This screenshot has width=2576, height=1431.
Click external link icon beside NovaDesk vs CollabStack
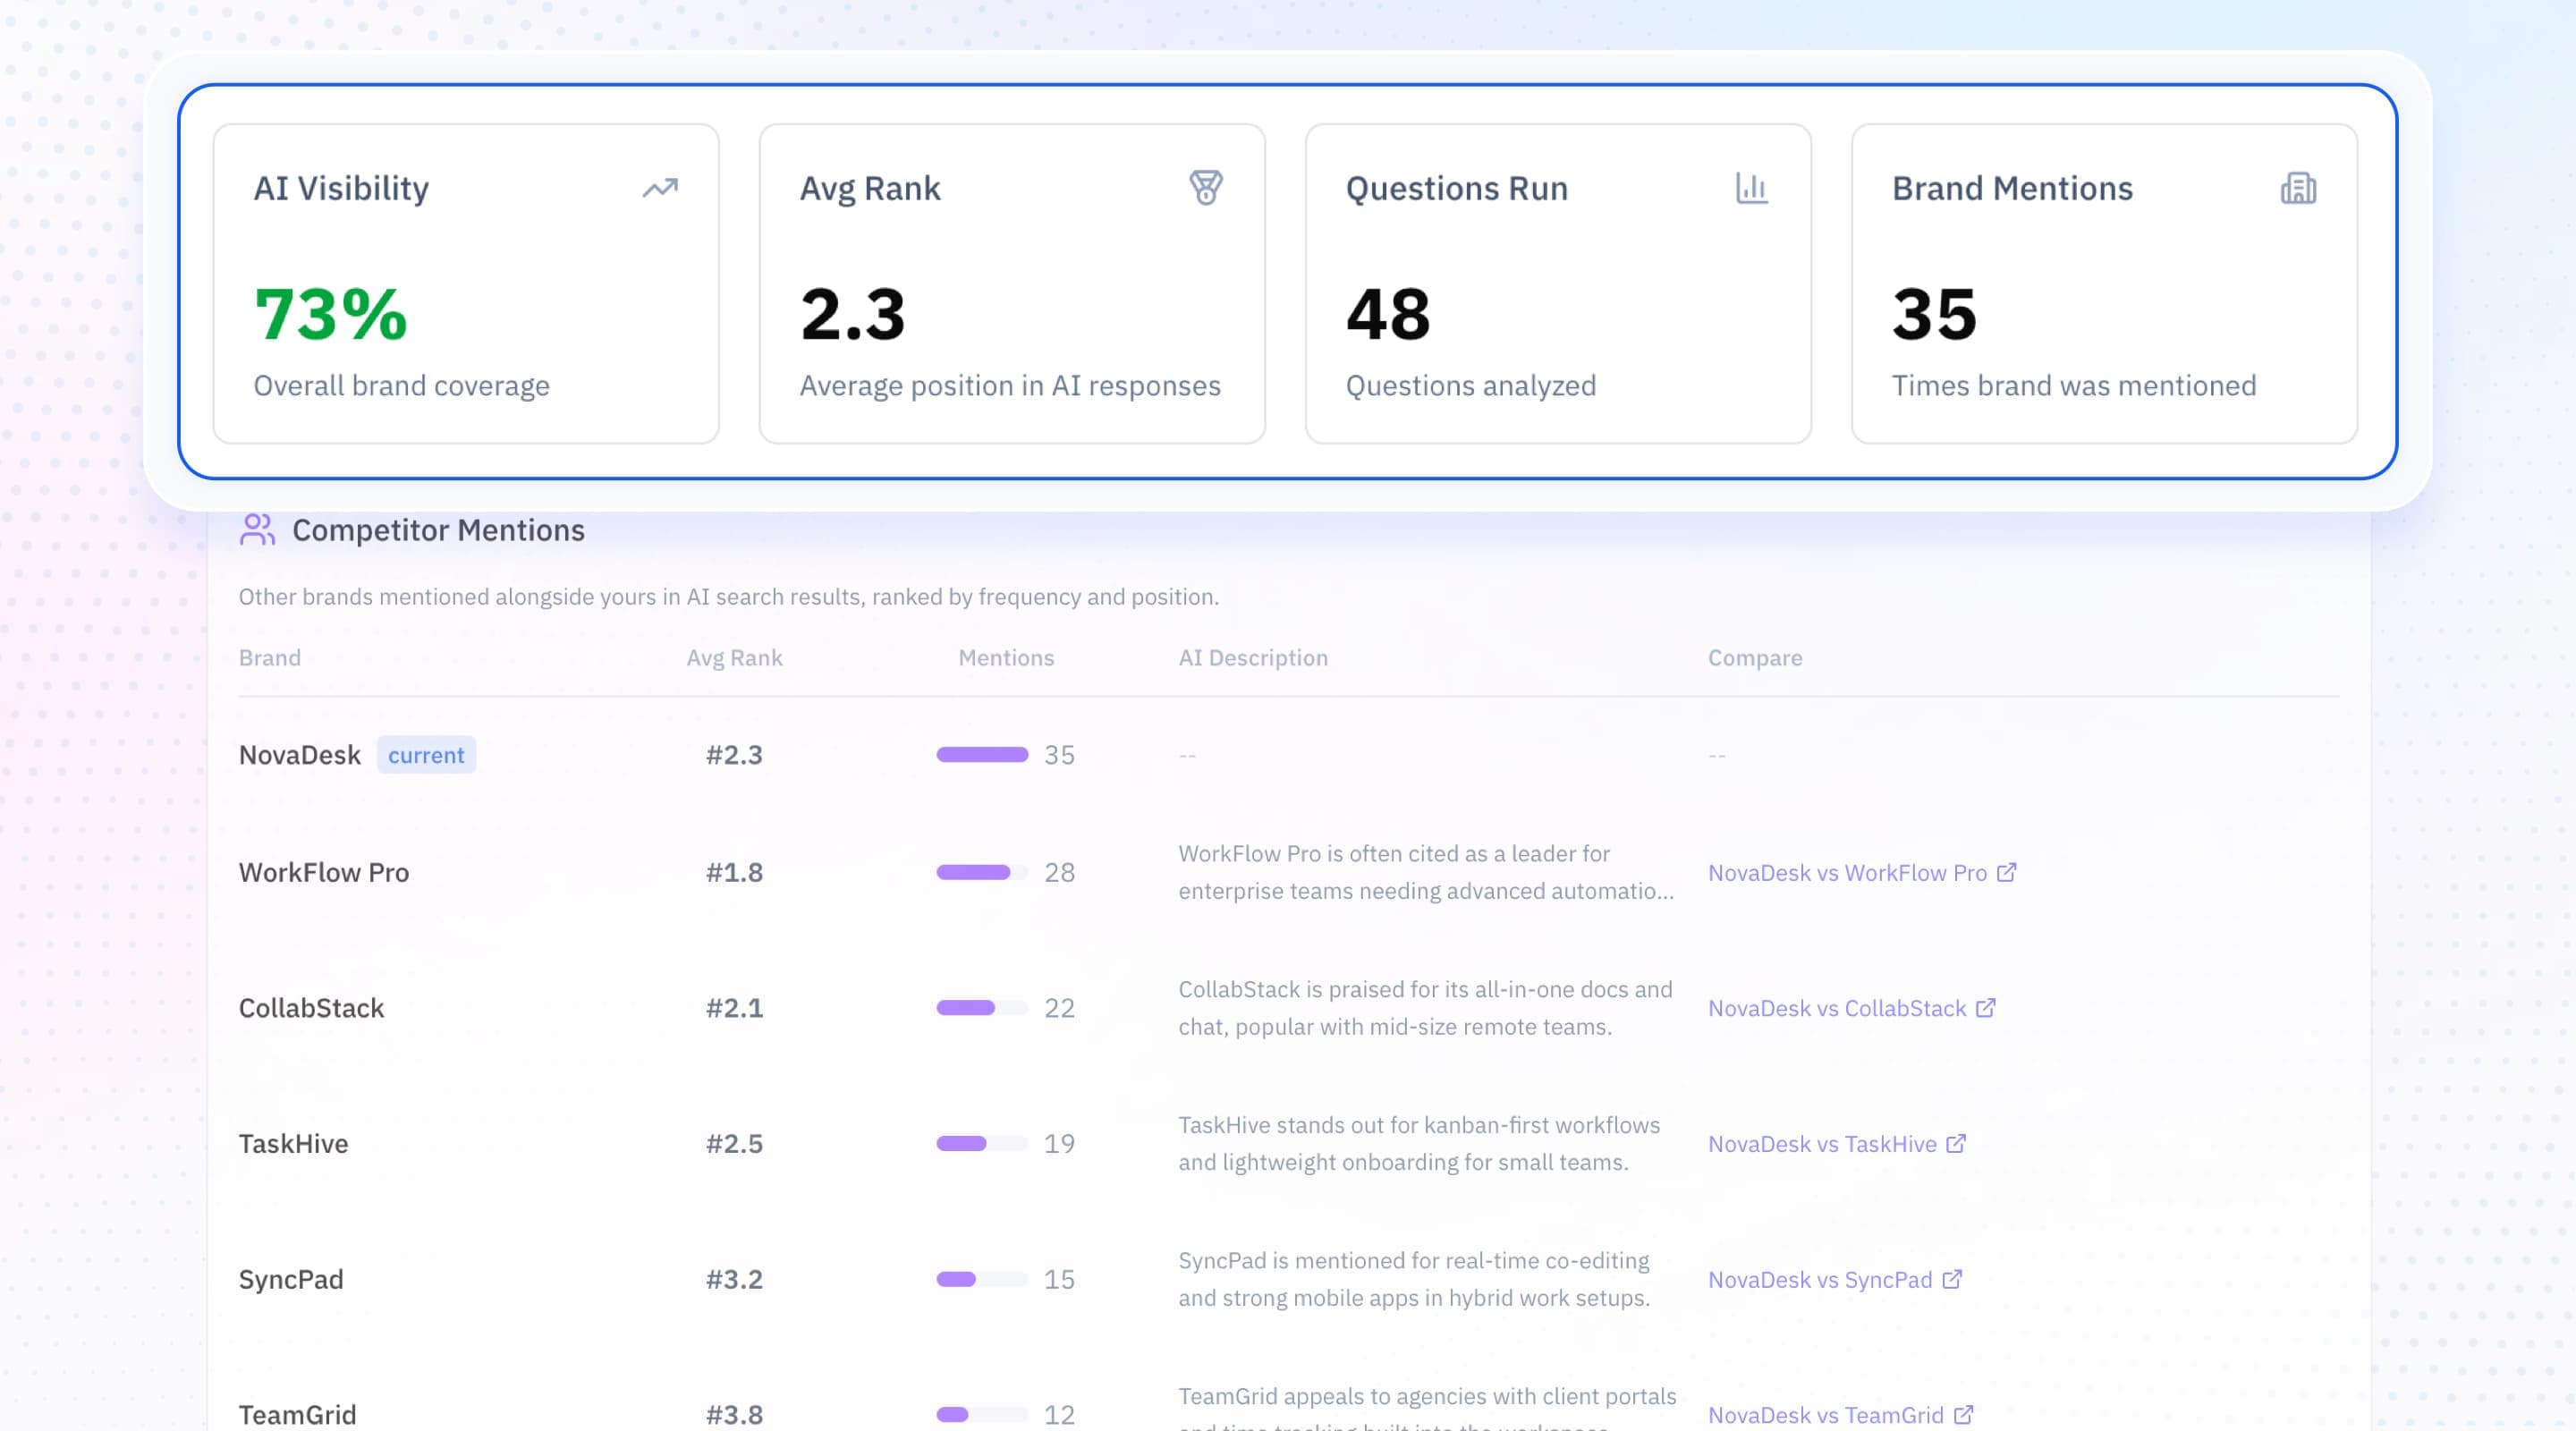pos(1985,1007)
